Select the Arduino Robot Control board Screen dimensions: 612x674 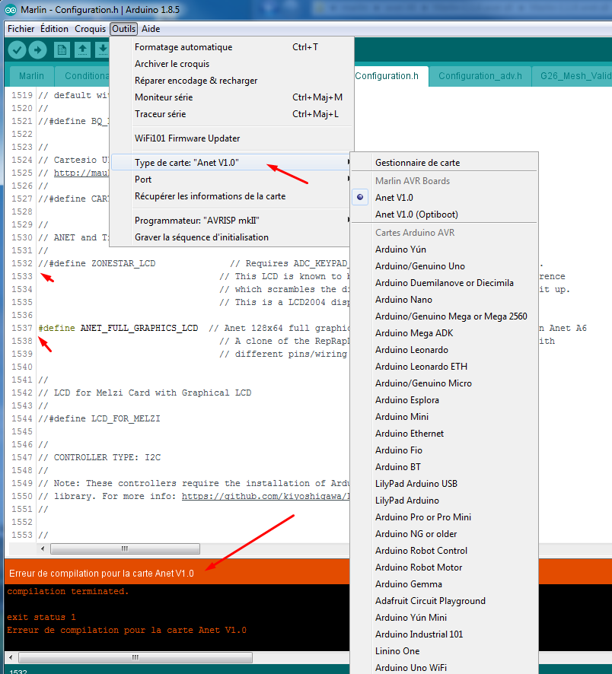(445, 551)
